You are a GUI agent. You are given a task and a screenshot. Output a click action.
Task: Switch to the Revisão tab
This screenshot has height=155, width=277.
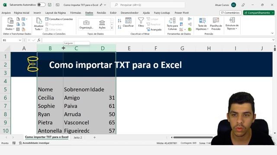click(x=101, y=12)
